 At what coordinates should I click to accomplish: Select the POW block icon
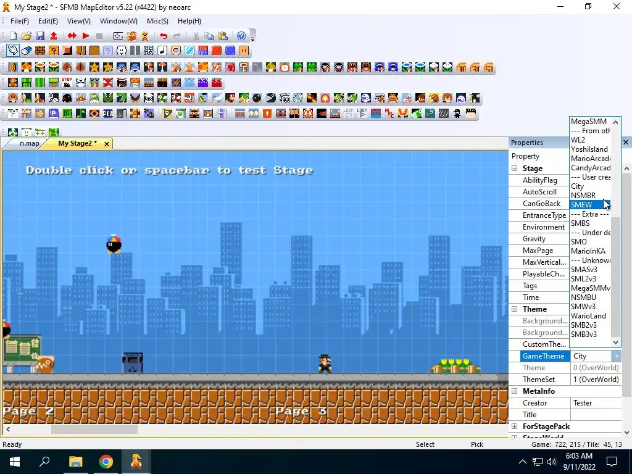point(108,114)
